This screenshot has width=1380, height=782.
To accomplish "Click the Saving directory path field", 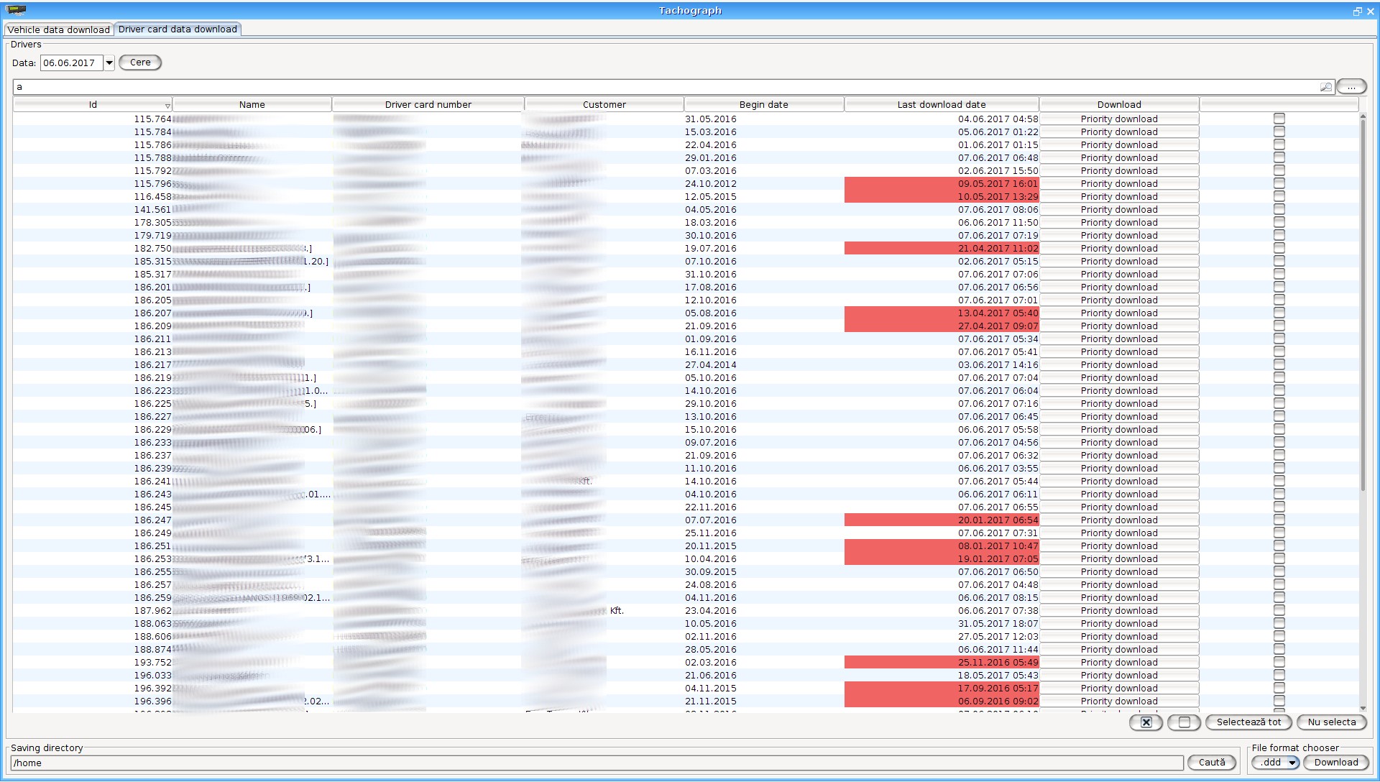I will pyautogui.click(x=597, y=763).
